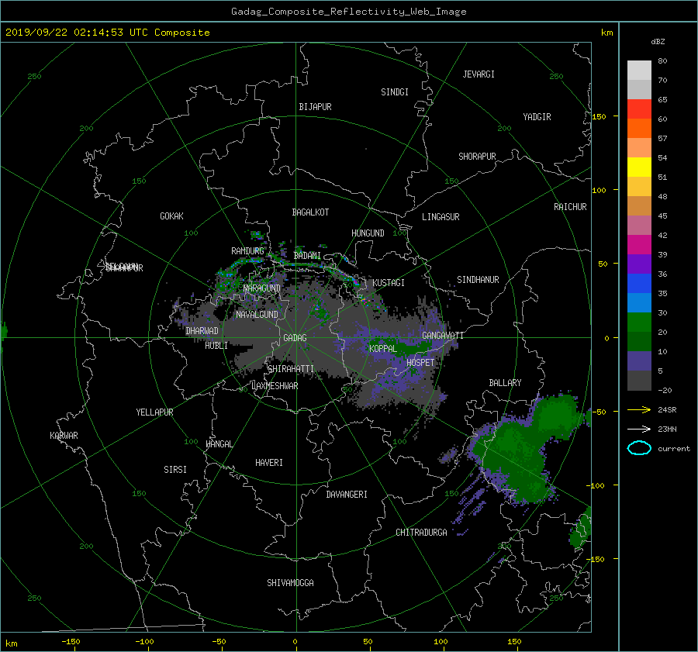Screen dimensions: 698x652
Task: Click the KARWAR city label
Action: pos(64,435)
